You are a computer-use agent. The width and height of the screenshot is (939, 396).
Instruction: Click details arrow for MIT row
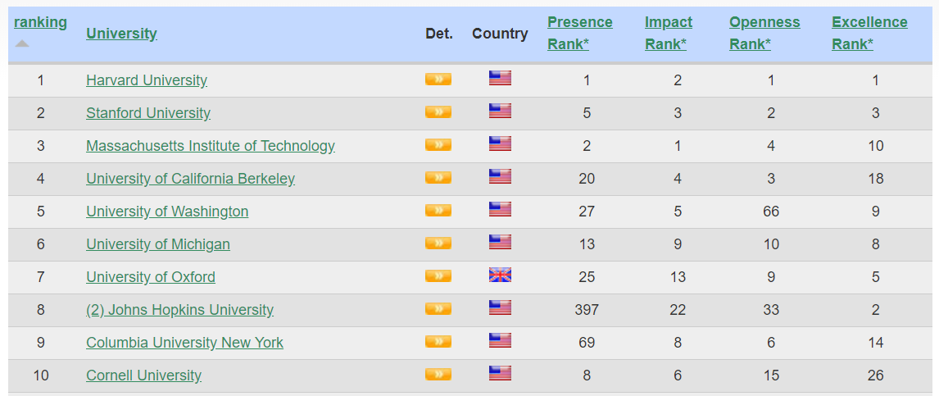438,145
